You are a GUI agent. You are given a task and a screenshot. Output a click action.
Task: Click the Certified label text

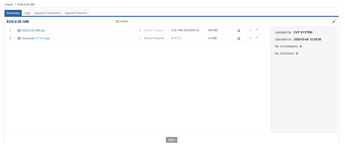point(124,21)
